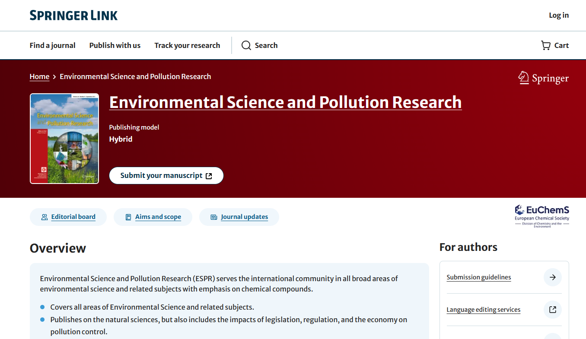
Task: Open the Aims and scope link
Action: [x=158, y=217]
